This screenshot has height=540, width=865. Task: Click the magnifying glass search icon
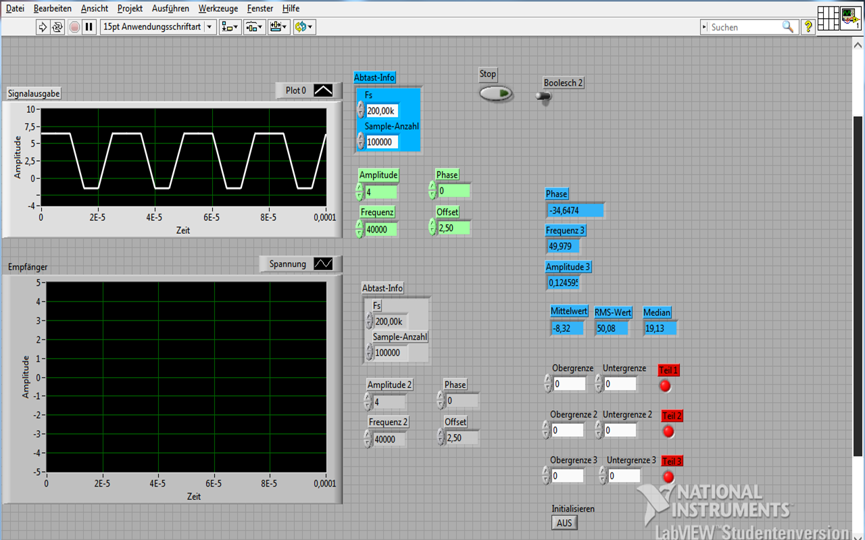click(788, 27)
